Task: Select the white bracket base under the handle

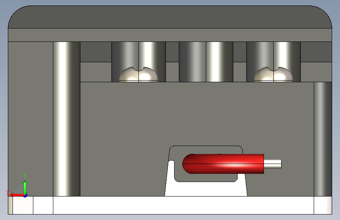Action: 206,189
